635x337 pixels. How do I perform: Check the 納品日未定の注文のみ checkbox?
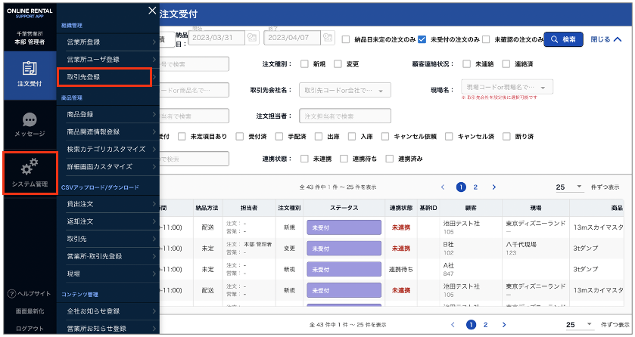(346, 39)
